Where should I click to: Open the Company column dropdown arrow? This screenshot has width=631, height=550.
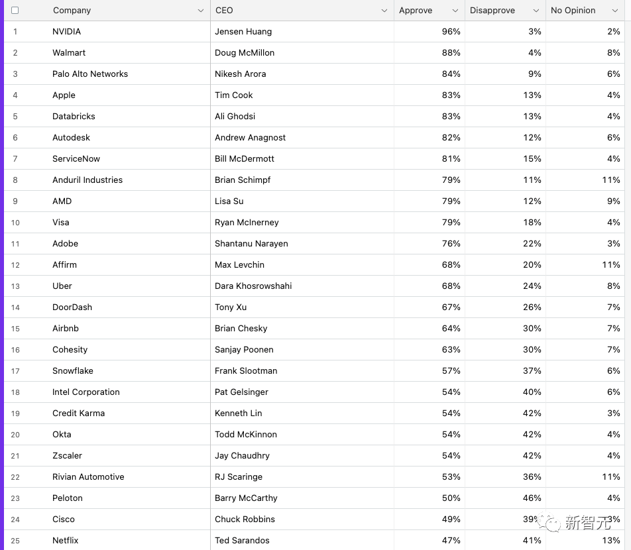click(x=201, y=11)
